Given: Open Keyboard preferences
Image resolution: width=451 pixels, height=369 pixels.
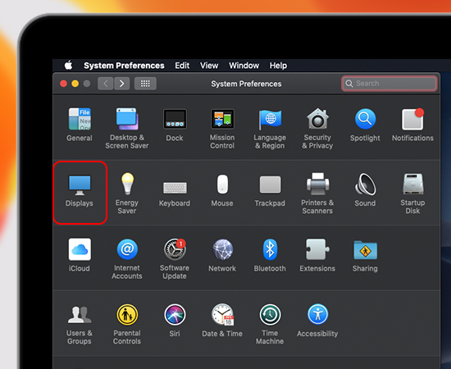Looking at the screenshot, I should (175, 194).
